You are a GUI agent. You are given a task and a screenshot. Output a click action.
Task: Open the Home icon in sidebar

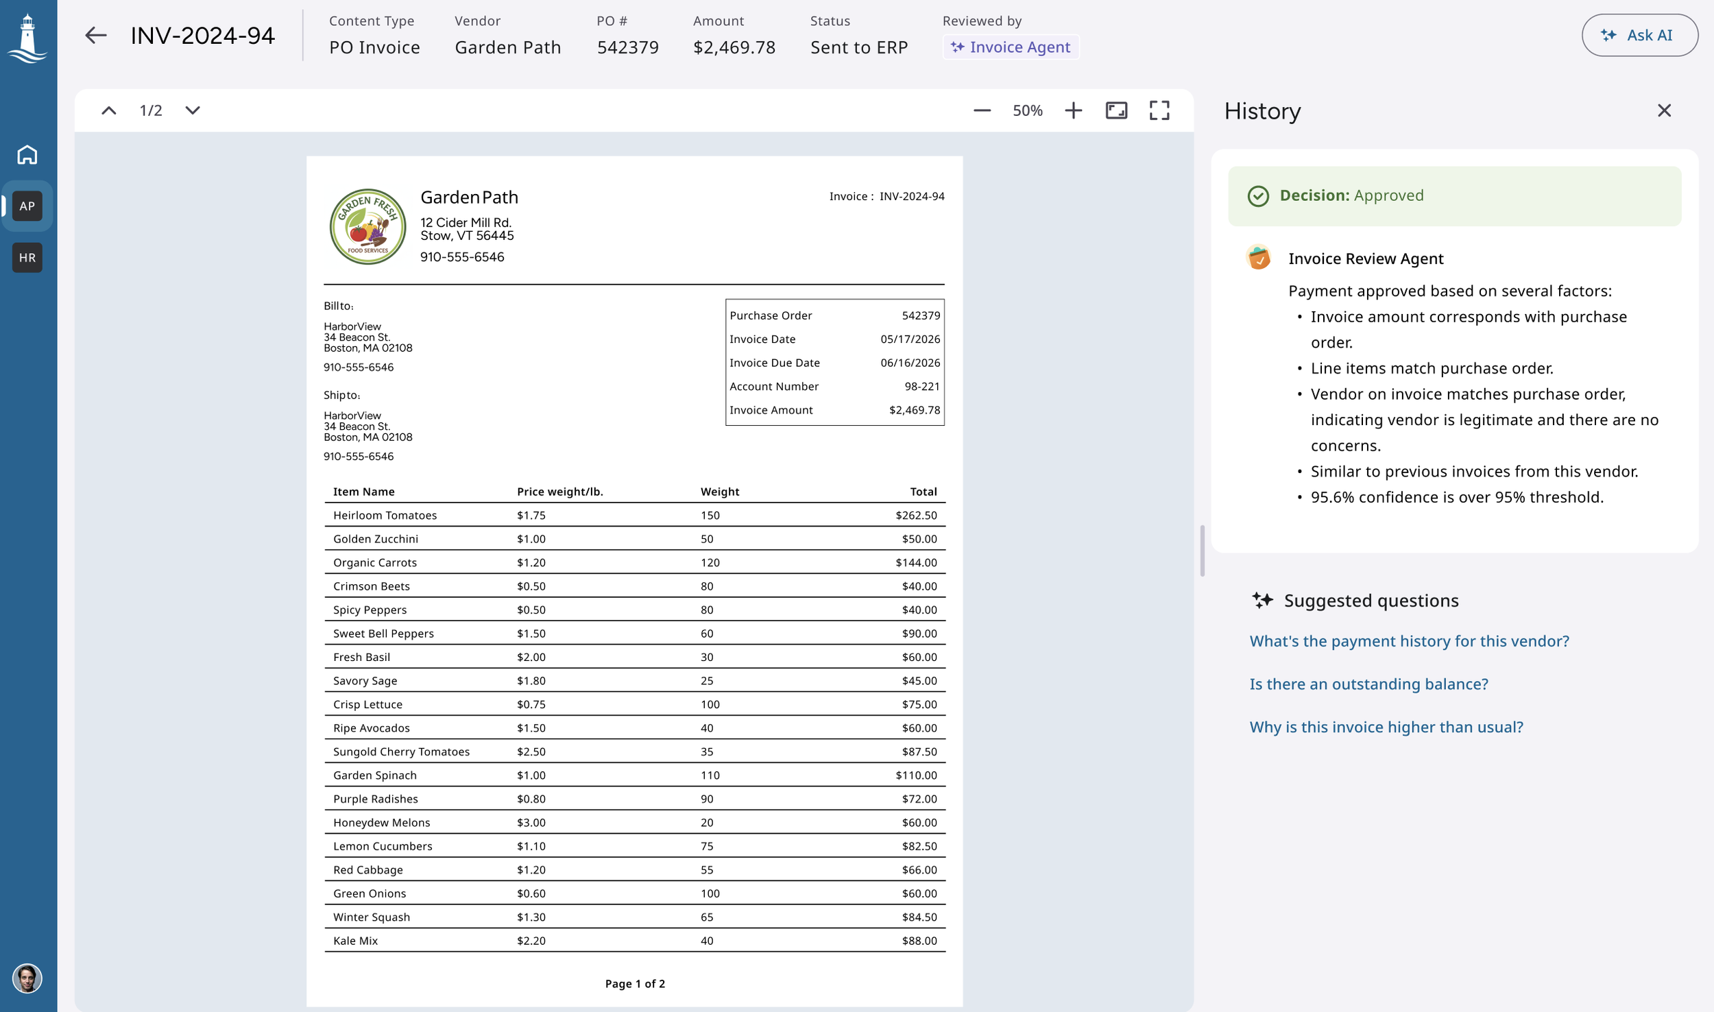coord(27,154)
